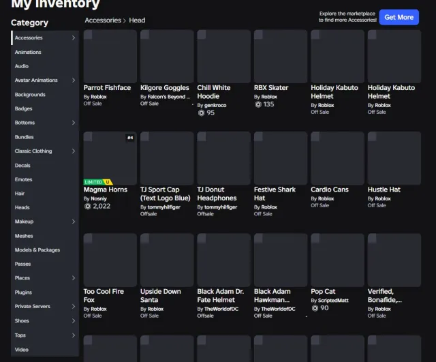Open creator link genkroco
This screenshot has height=362, width=436.
tap(215, 105)
